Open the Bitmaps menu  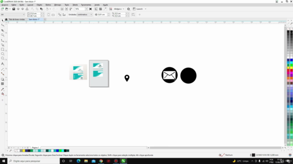58,5
